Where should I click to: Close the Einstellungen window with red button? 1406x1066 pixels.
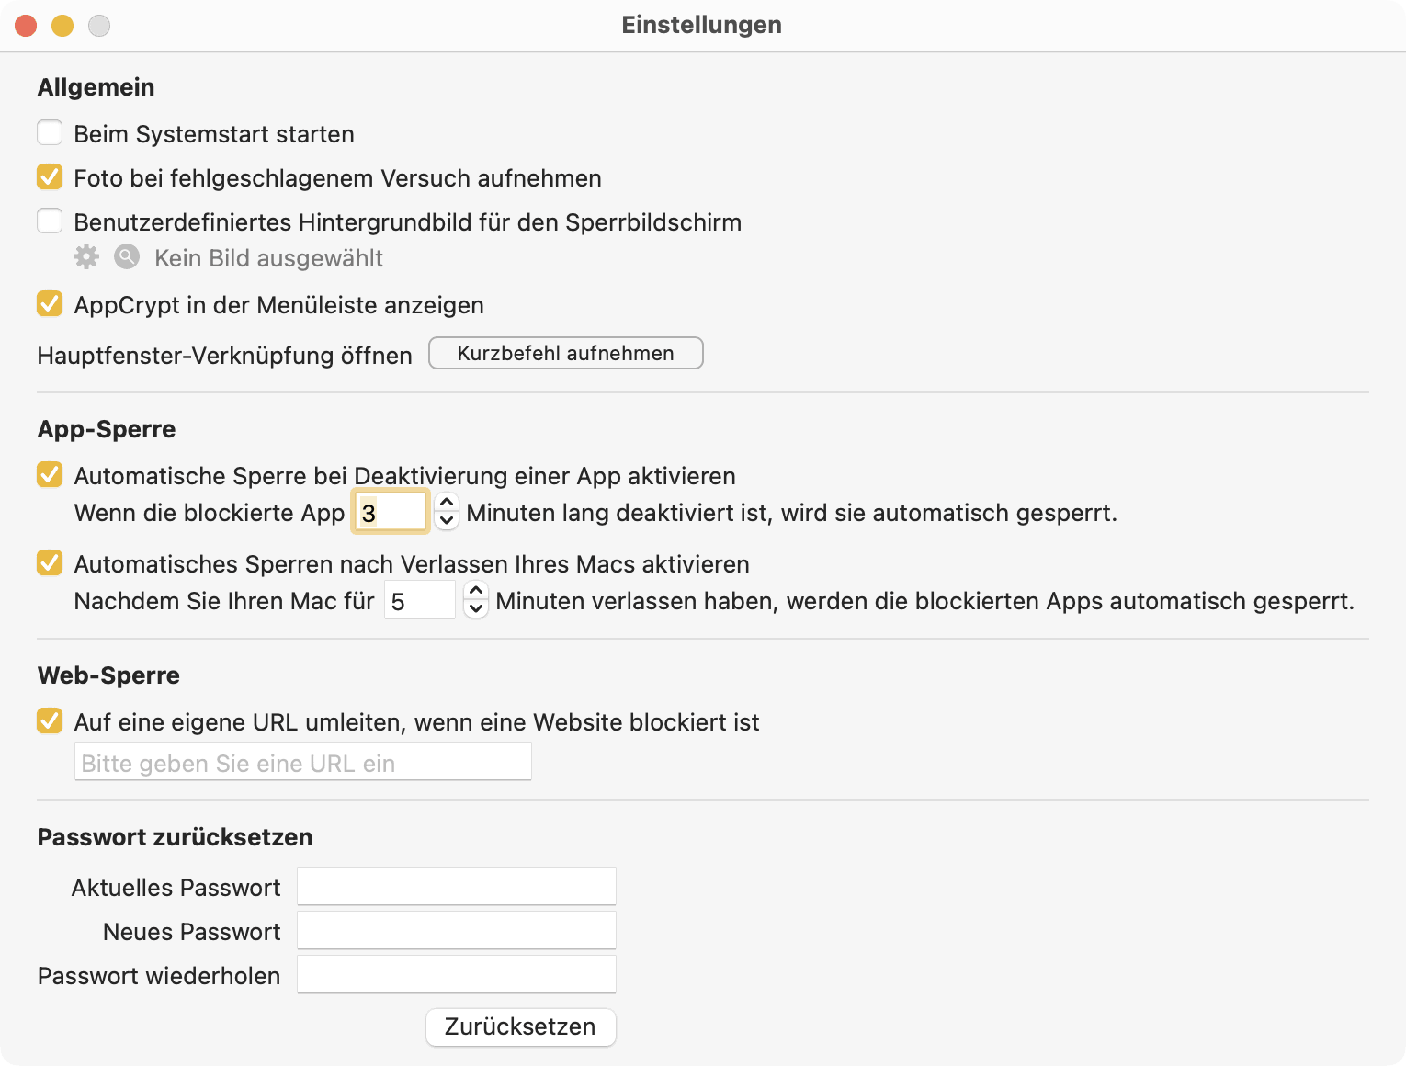click(26, 26)
